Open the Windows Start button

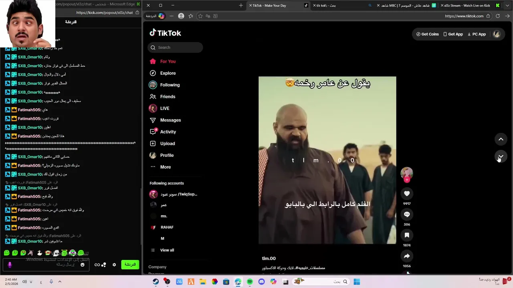point(357,282)
